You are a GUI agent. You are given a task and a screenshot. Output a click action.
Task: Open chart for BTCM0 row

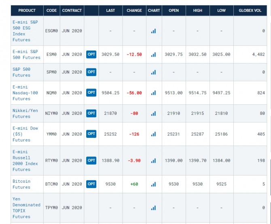(x=153, y=184)
